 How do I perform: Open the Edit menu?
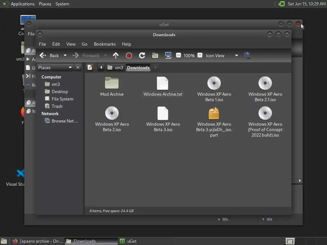pos(56,44)
